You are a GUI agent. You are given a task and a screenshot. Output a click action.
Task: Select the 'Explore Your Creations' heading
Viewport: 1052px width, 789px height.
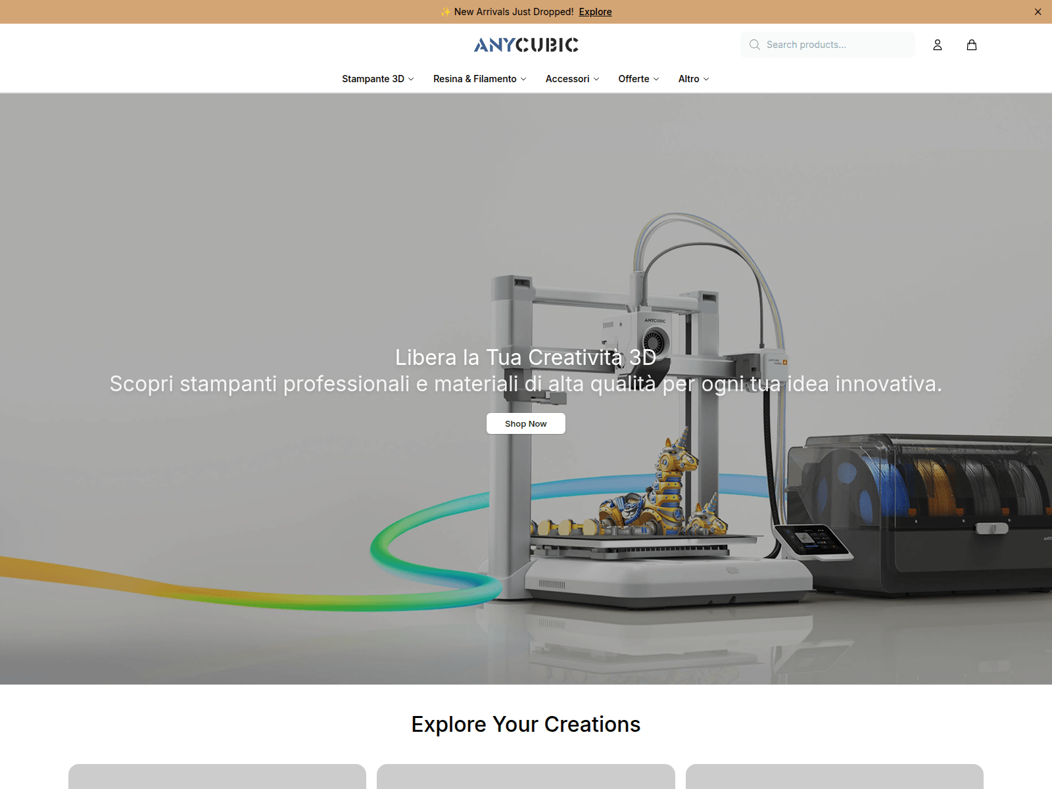click(x=526, y=724)
